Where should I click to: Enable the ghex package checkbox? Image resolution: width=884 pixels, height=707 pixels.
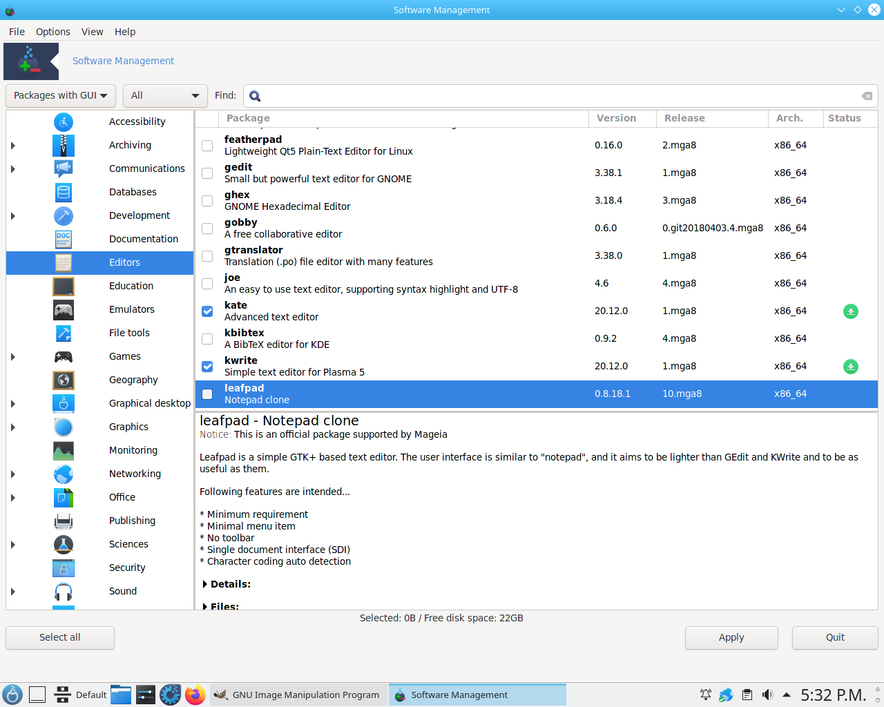point(207,201)
